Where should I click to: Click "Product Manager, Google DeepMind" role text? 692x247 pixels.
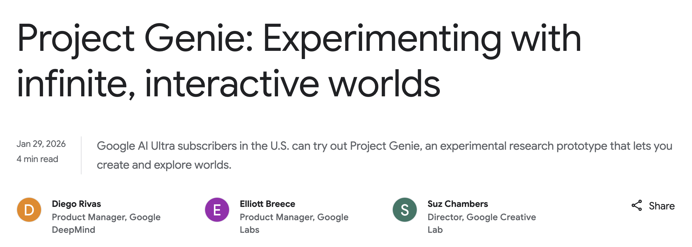(106, 223)
